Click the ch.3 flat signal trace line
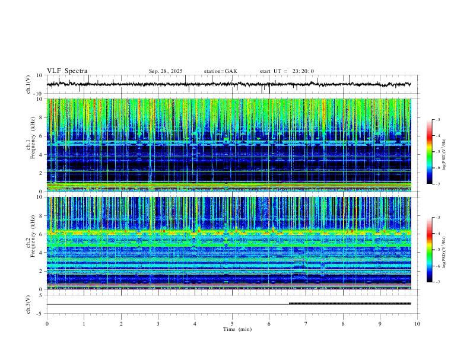 168,304
